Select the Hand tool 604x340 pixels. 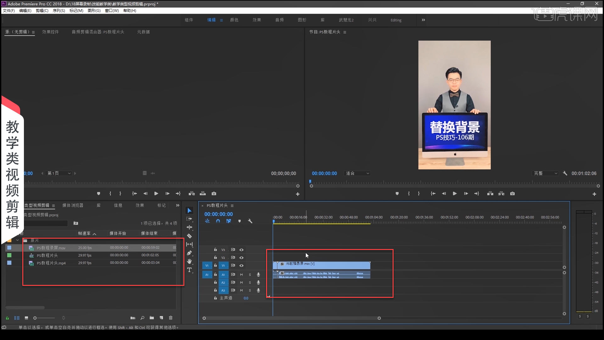[x=189, y=261]
